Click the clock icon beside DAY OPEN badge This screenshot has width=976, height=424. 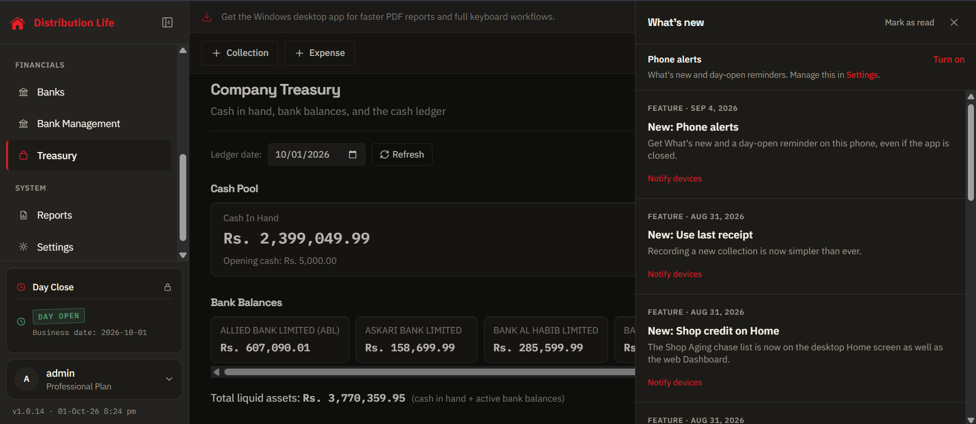click(21, 321)
